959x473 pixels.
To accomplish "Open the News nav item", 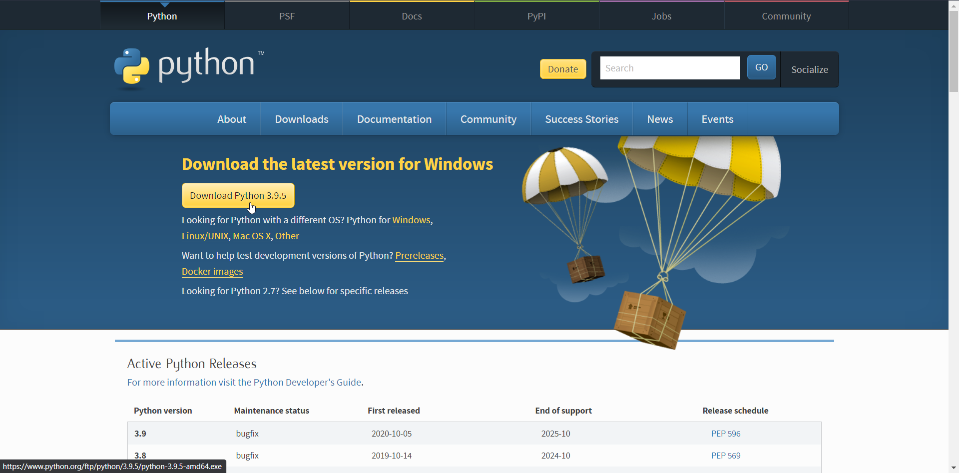I will (x=660, y=119).
